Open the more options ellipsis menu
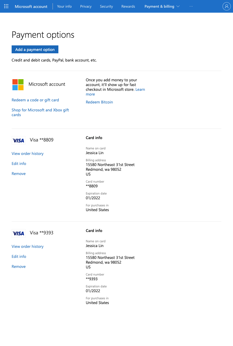Screen dimensions: 233x346 [x=191, y=6]
